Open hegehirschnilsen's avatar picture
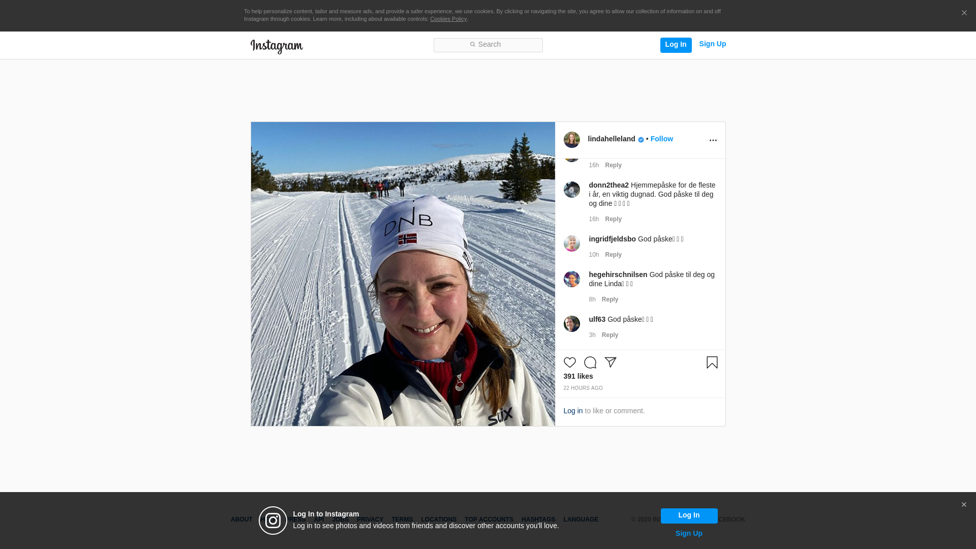 coord(571,279)
